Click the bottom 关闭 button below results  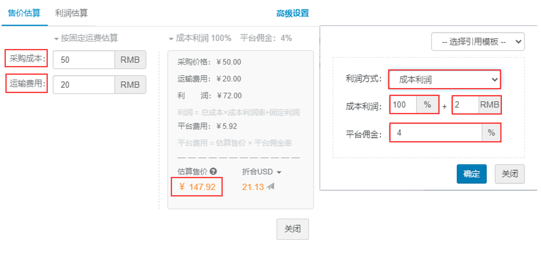pos(293,229)
